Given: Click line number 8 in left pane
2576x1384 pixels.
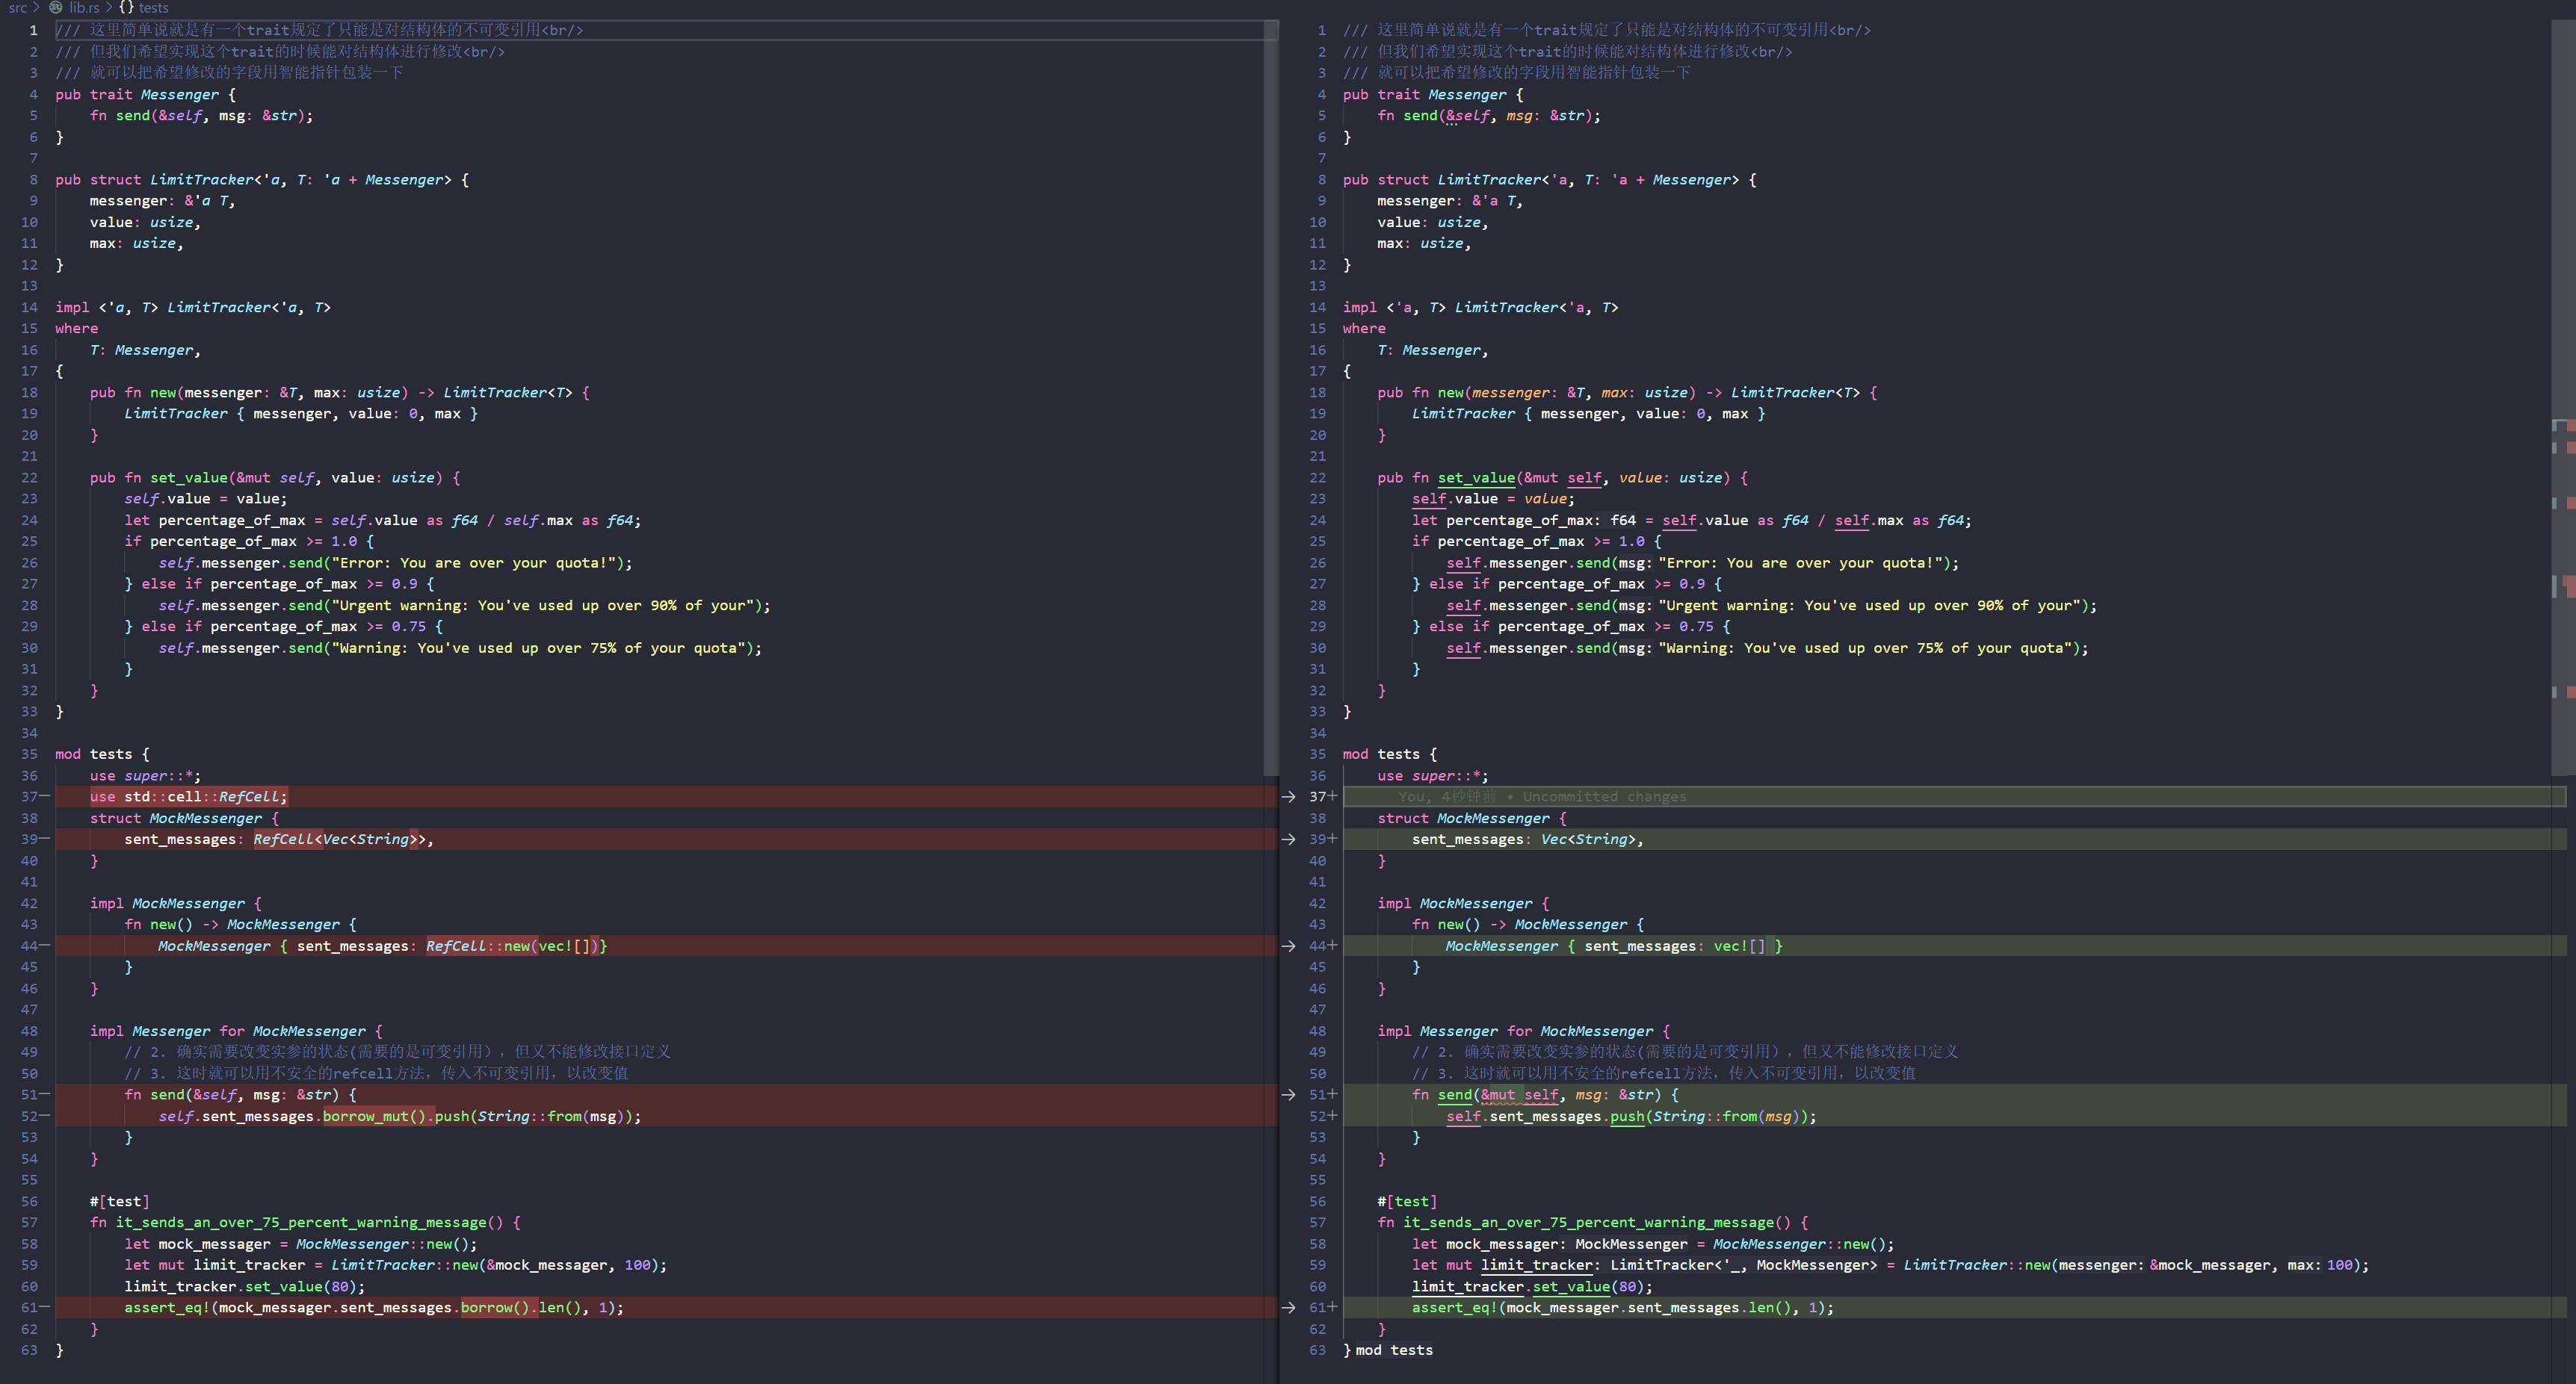Looking at the screenshot, I should coord(33,180).
